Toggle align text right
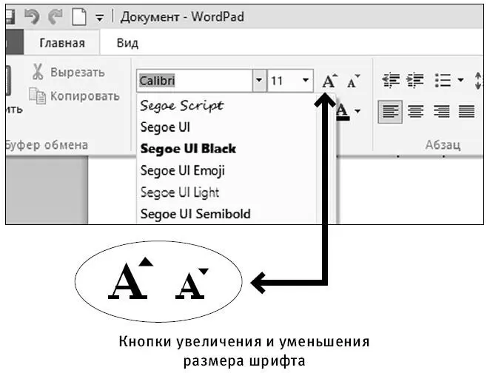The width and height of the screenshot is (487, 373). pos(441,112)
